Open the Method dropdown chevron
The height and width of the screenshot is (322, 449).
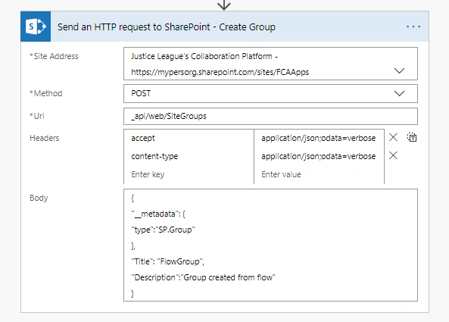[x=399, y=93]
